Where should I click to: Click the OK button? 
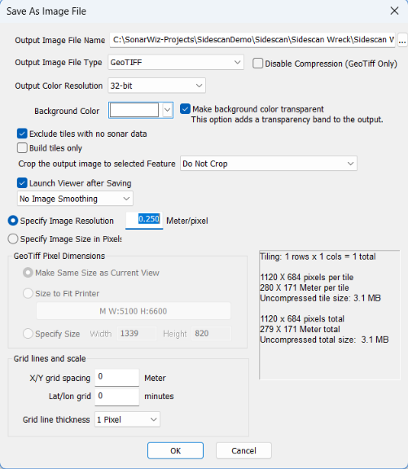(175, 450)
